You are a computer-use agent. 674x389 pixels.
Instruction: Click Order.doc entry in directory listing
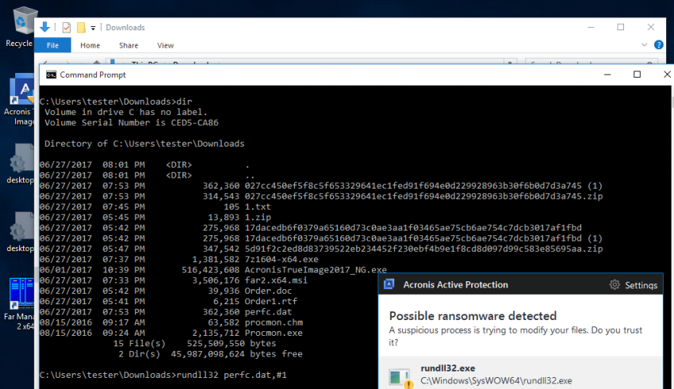coord(268,291)
